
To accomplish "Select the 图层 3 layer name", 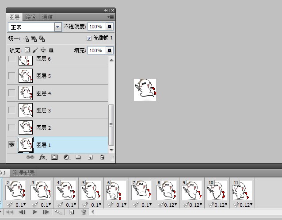I will point(43,111).
